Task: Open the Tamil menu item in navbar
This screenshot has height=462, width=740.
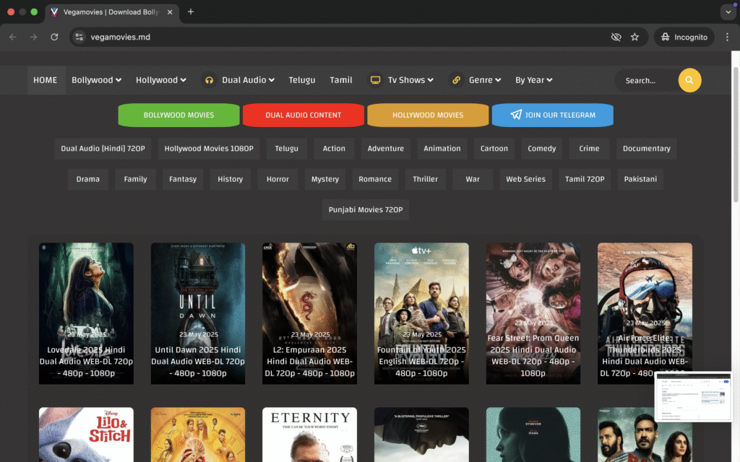Action: (x=341, y=80)
